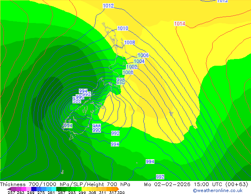
Task: Click the legend value 320
Action: [121, 192]
